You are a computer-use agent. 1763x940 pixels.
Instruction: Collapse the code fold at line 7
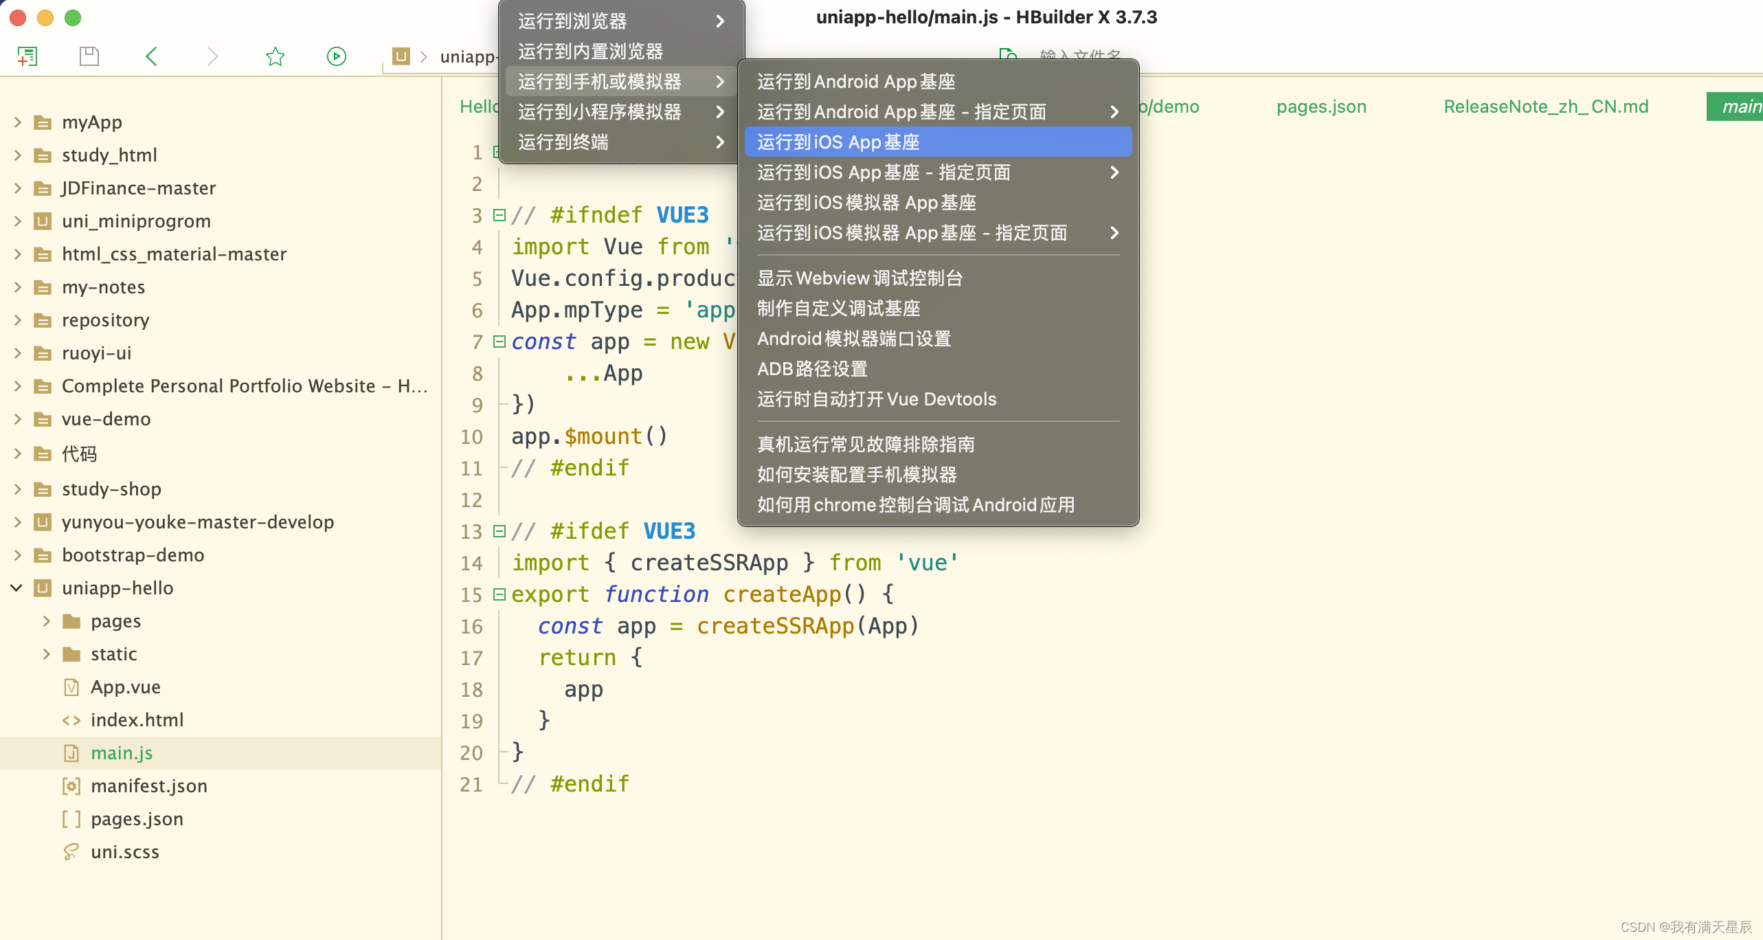(x=499, y=342)
